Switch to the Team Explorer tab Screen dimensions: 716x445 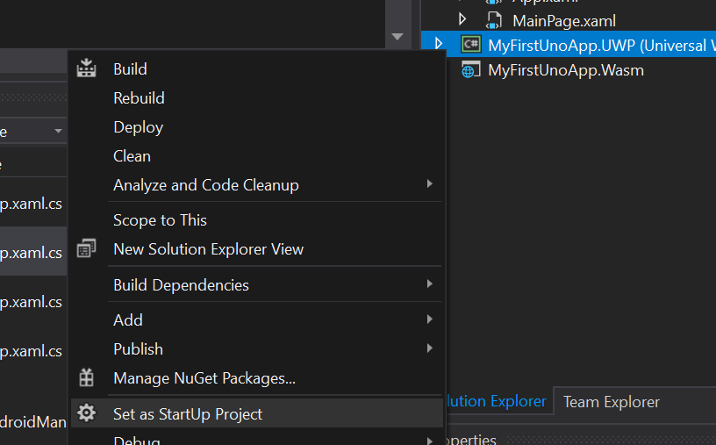pyautogui.click(x=612, y=402)
